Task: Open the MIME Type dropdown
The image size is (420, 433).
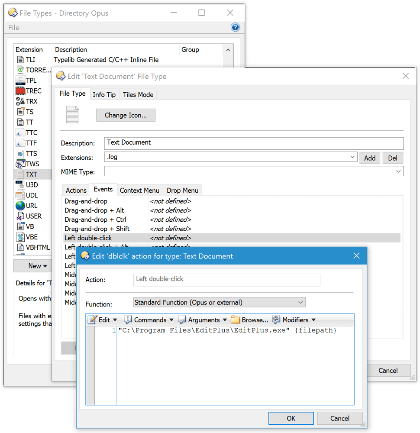Action: [398, 171]
